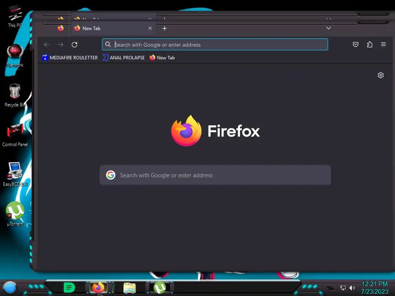The width and height of the screenshot is (395, 296).
Task: Select Control Panel desktop icon
Action: (x=15, y=135)
